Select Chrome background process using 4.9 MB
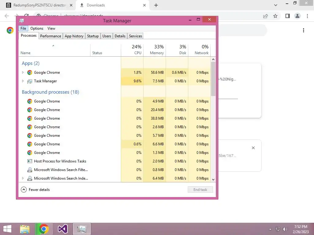The image size is (314, 235). coord(114,101)
